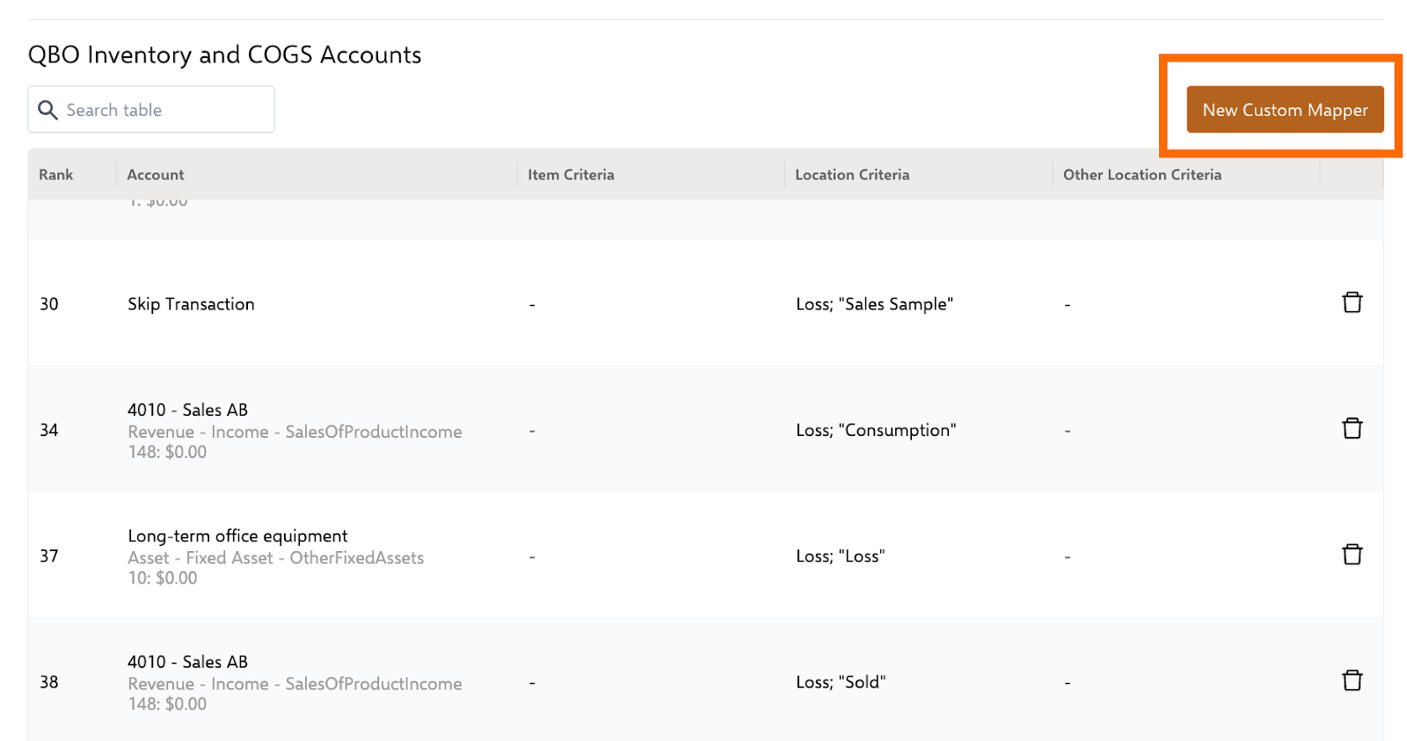Viewport: 1407px width, 741px height.
Task: Click Loss; "Sales Sample" location criteria
Action: click(x=874, y=304)
